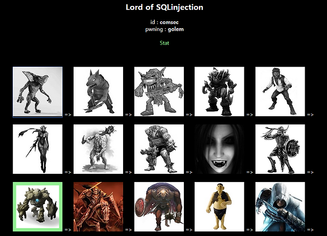Open the goblin with toothy club image

click(159, 92)
